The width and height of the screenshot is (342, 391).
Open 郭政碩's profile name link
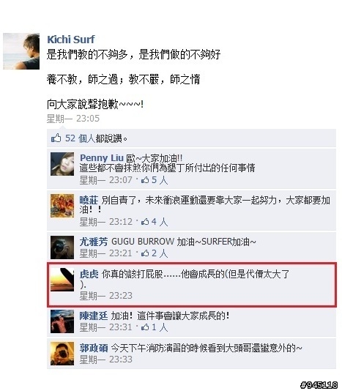tap(94, 348)
